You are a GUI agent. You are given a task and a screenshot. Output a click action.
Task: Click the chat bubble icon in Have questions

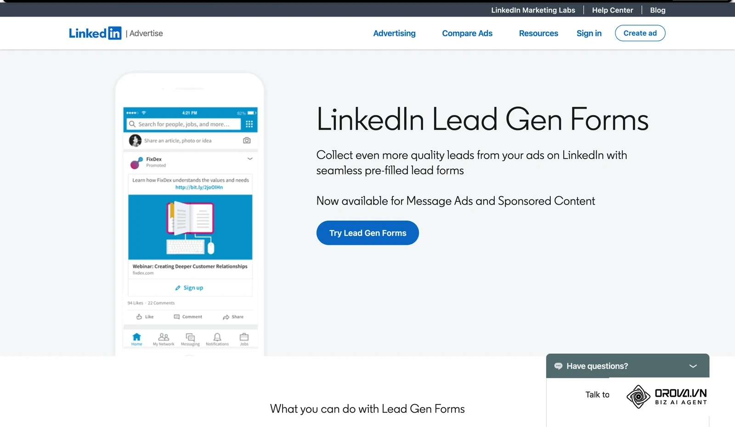pyautogui.click(x=558, y=366)
